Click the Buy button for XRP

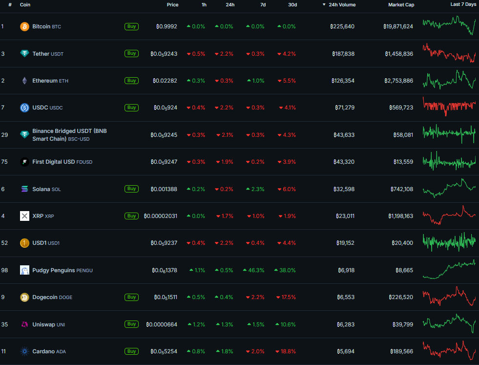click(132, 216)
